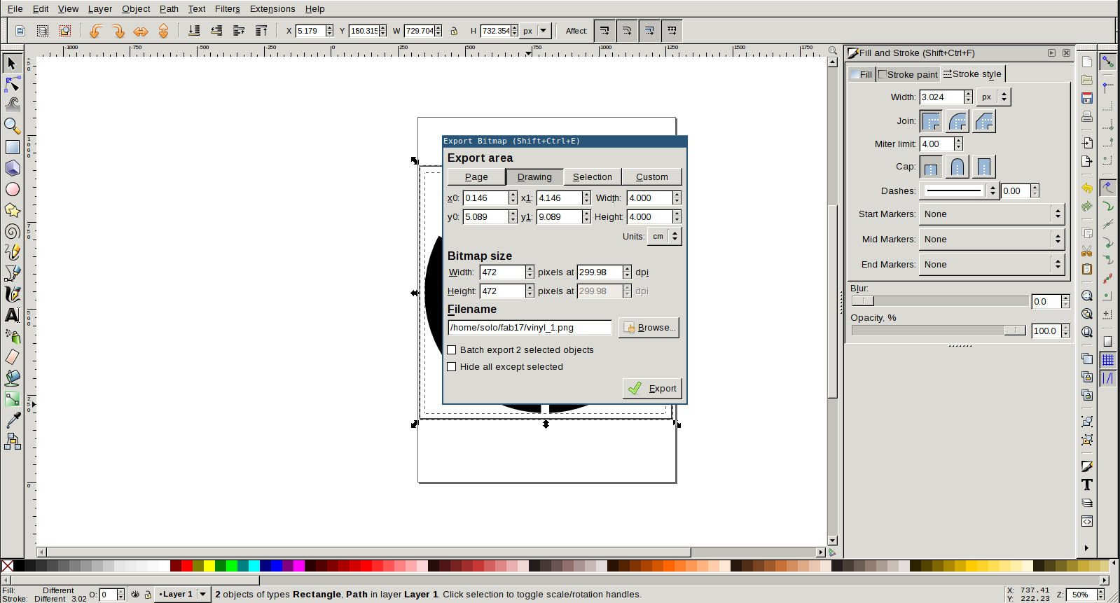Click Rotate selection 90° clockwise icon
1120x603 pixels.
118,31
